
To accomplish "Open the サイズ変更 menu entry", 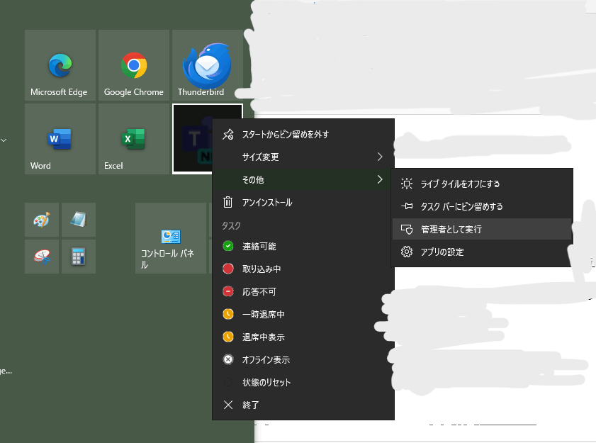I will coord(303,157).
